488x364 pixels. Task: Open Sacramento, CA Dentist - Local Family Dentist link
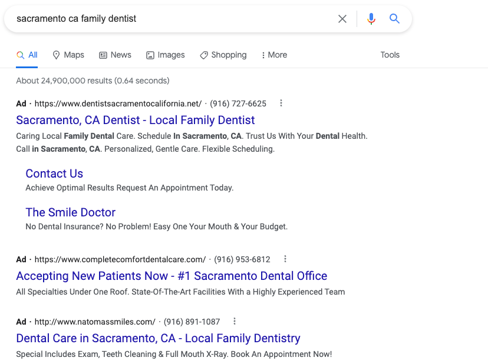(136, 120)
